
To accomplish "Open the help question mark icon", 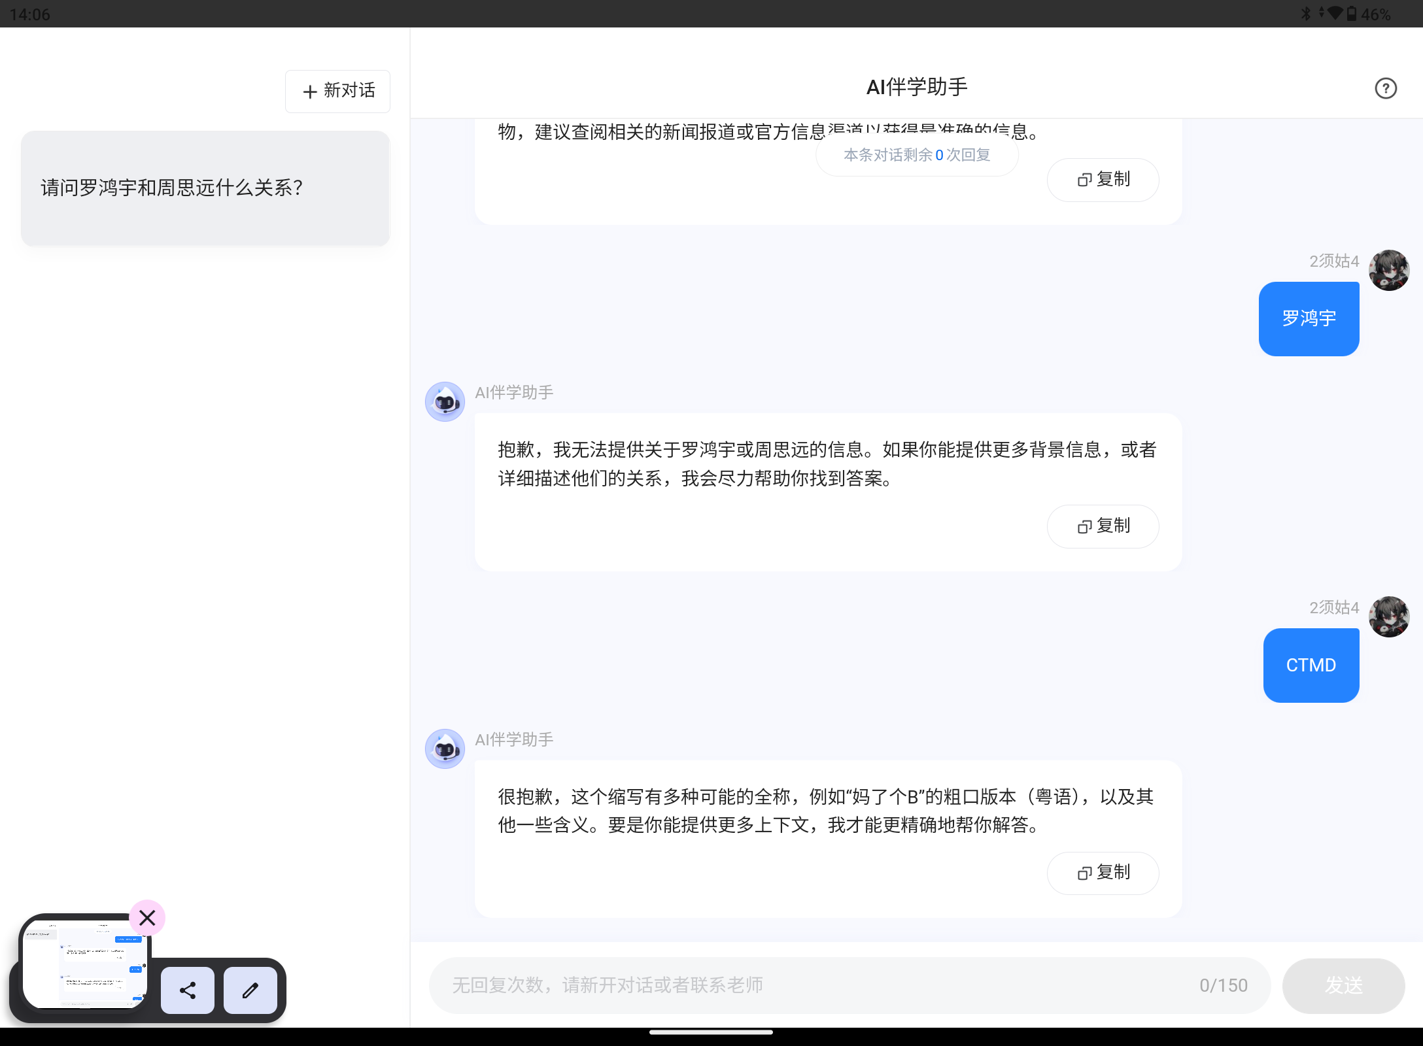I will (x=1385, y=88).
